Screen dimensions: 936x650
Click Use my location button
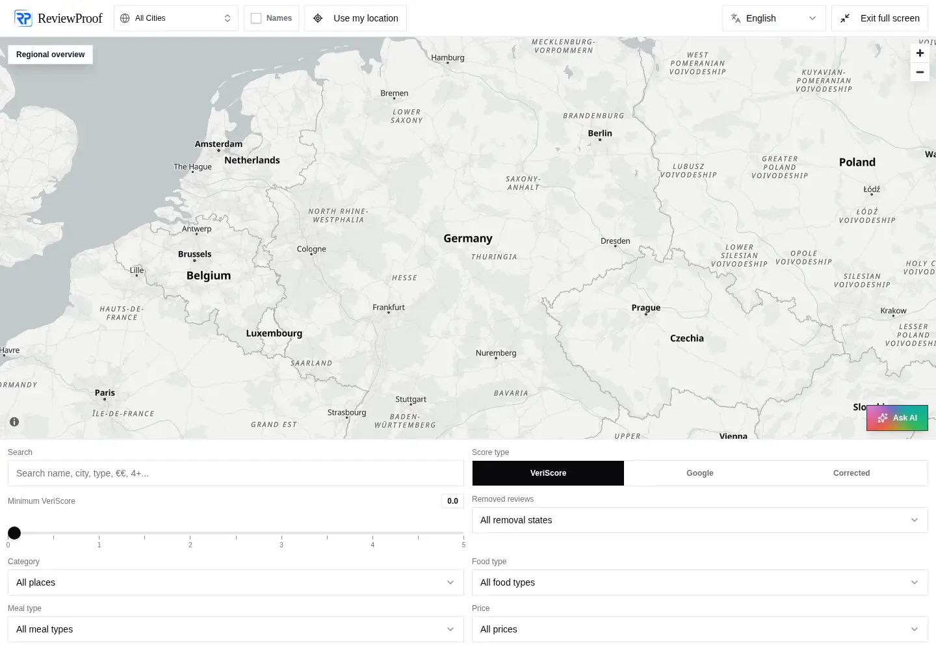356,18
